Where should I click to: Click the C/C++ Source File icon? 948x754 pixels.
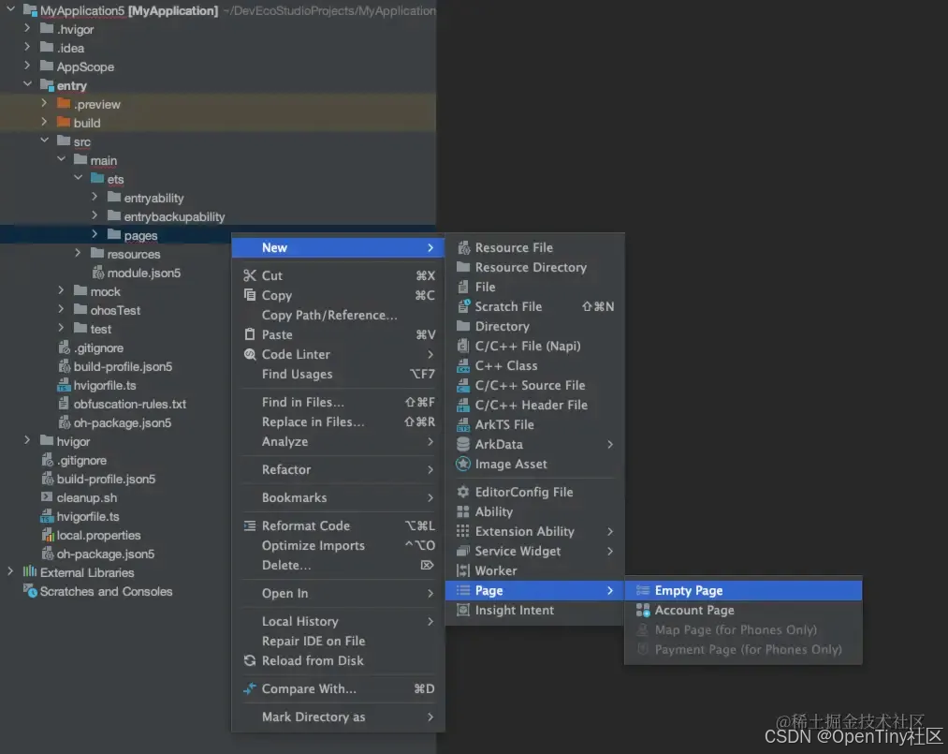click(463, 385)
